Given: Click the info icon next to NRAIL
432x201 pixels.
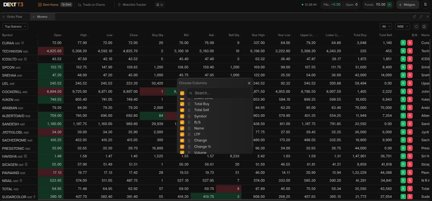Looking at the screenshot, I should coord(21,181).
